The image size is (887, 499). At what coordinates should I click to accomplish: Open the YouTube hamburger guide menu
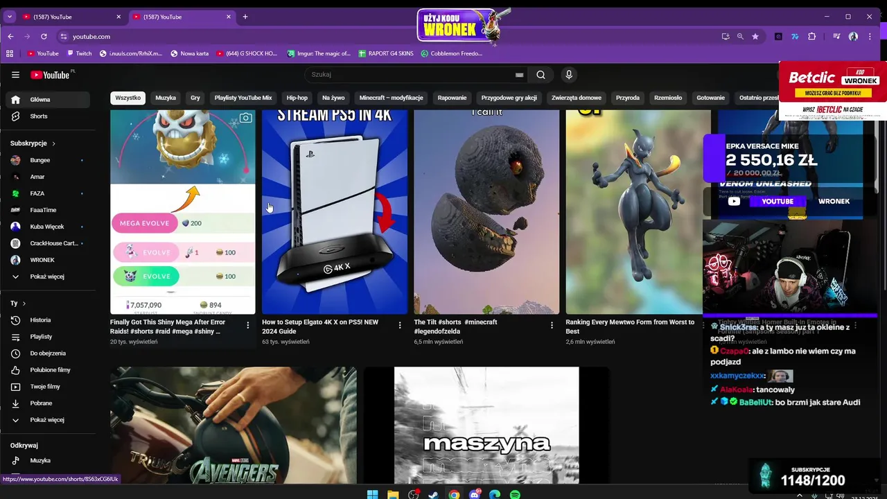pyautogui.click(x=15, y=75)
